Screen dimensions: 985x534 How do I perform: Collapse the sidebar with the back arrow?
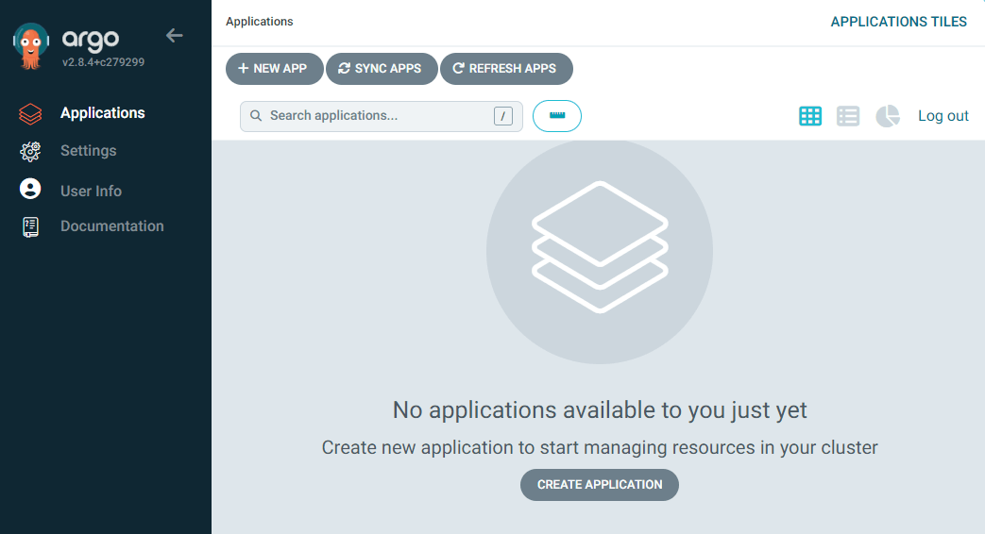coord(174,36)
